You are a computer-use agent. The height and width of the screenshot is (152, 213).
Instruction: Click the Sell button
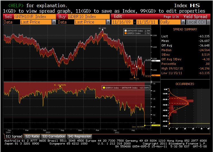click(x=8, y=17)
